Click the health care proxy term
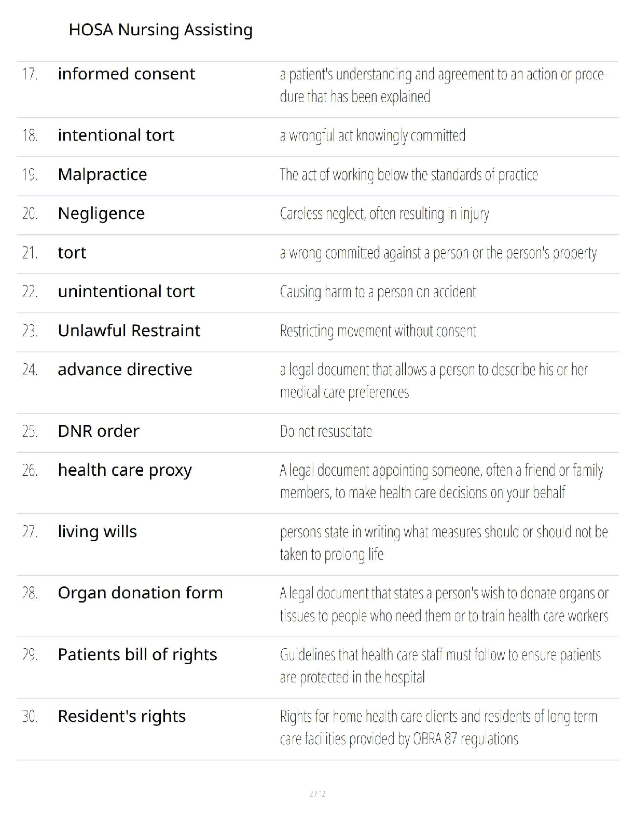 pyautogui.click(x=125, y=471)
